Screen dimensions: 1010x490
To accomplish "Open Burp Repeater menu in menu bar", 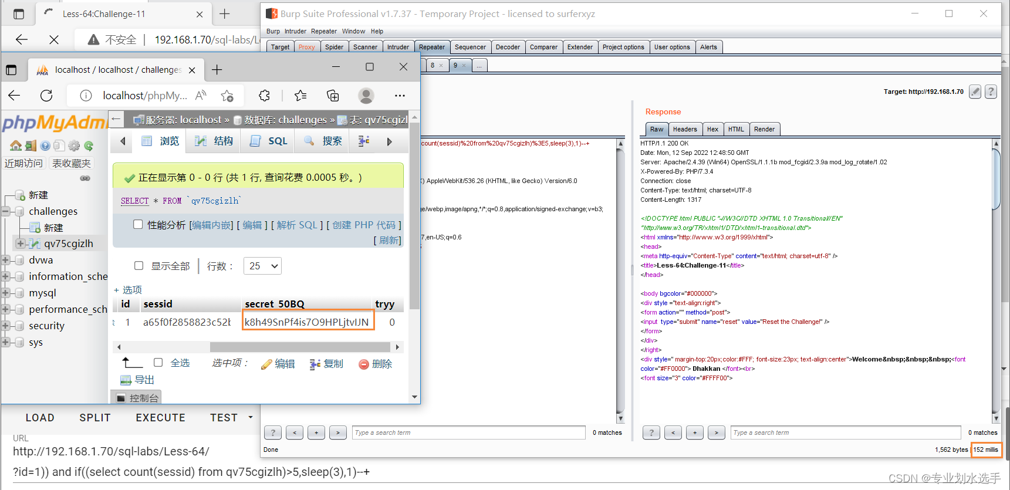I will [x=324, y=31].
